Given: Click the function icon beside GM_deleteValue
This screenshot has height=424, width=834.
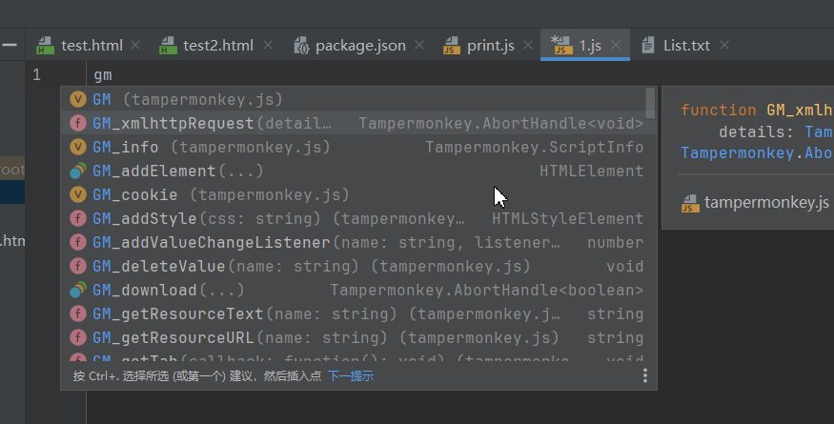Looking at the screenshot, I should (x=78, y=266).
